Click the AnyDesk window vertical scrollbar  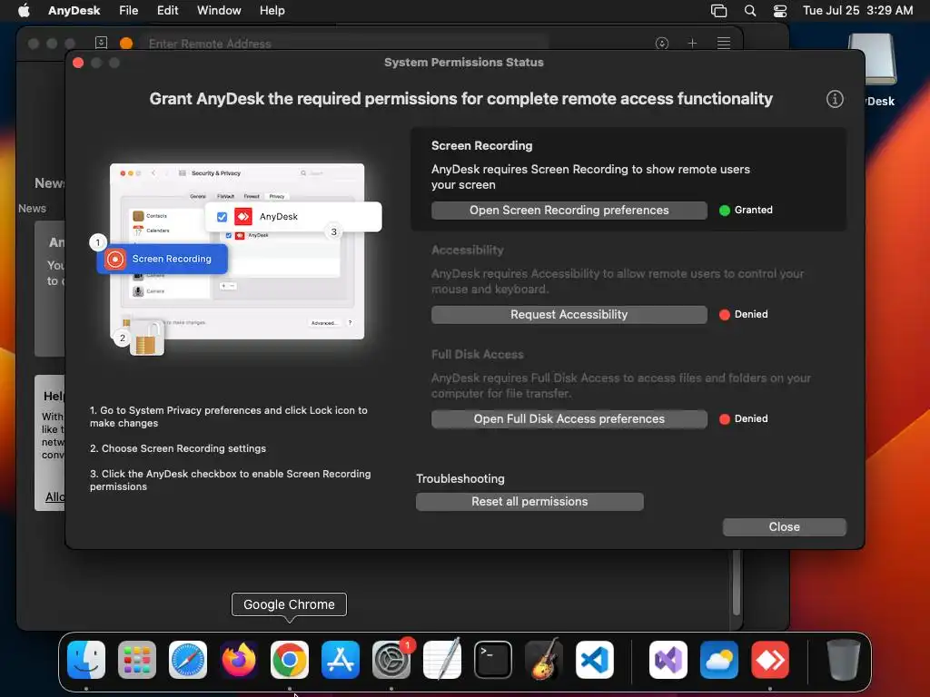[x=737, y=583]
